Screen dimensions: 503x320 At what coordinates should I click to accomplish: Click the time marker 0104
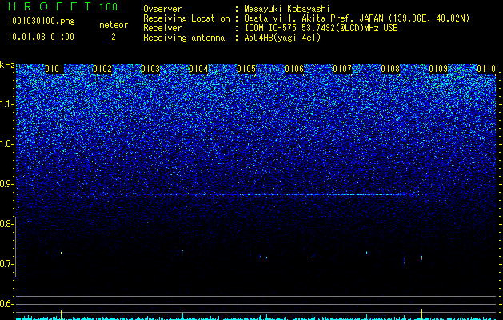click(x=198, y=69)
